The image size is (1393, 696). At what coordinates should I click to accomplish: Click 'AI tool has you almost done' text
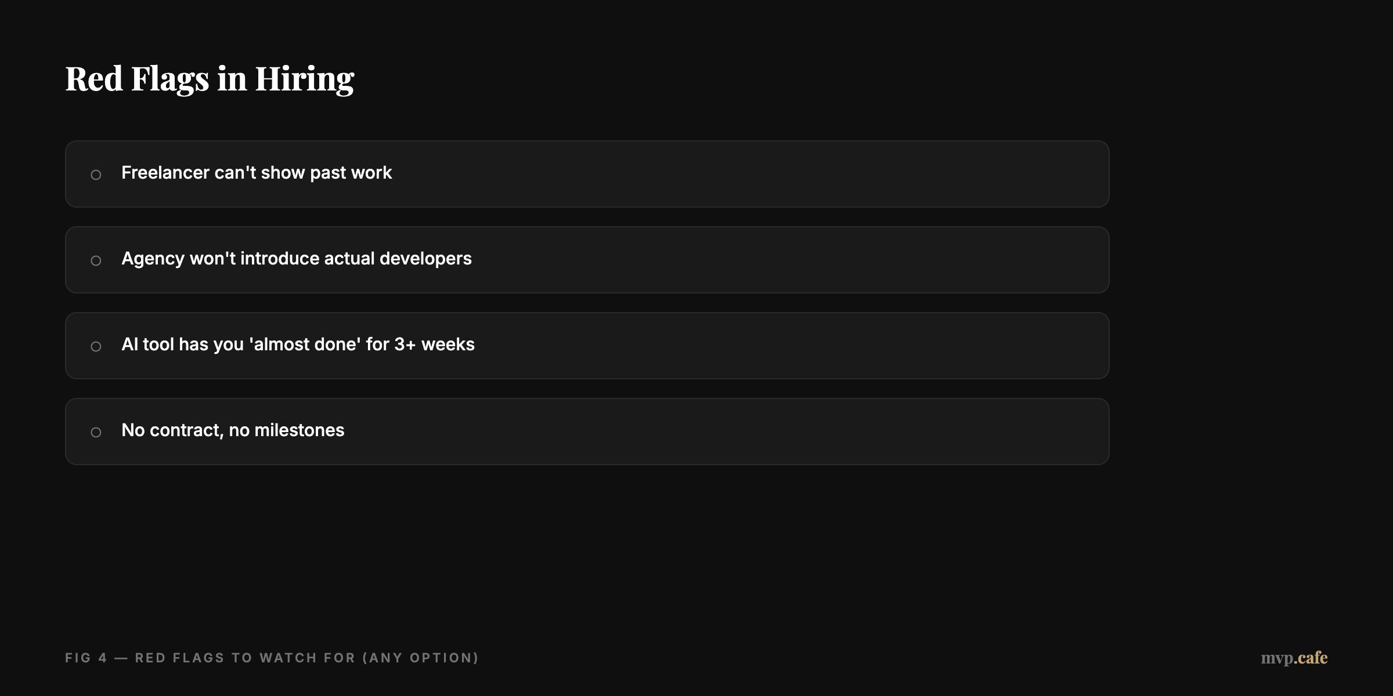click(298, 345)
